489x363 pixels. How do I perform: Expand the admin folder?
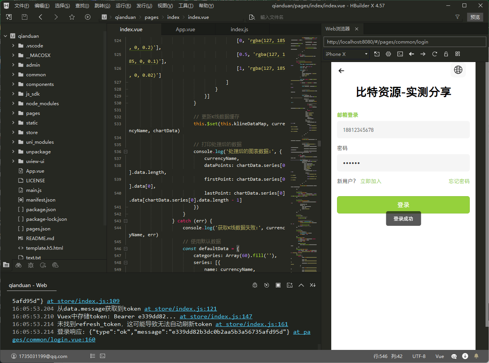click(x=13, y=65)
